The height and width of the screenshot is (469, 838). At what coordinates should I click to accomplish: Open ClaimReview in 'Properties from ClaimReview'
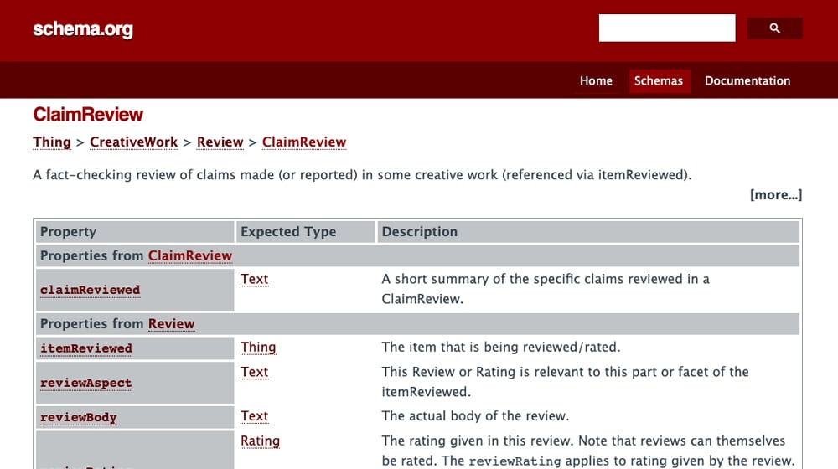(x=189, y=256)
